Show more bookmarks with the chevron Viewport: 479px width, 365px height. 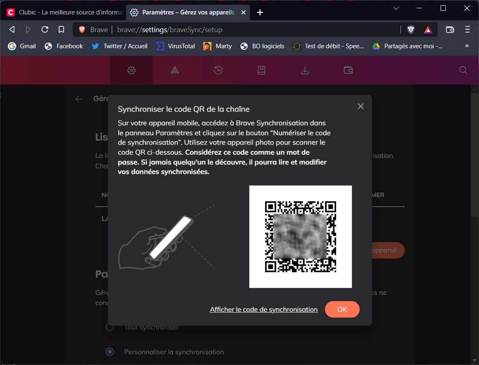(x=467, y=46)
